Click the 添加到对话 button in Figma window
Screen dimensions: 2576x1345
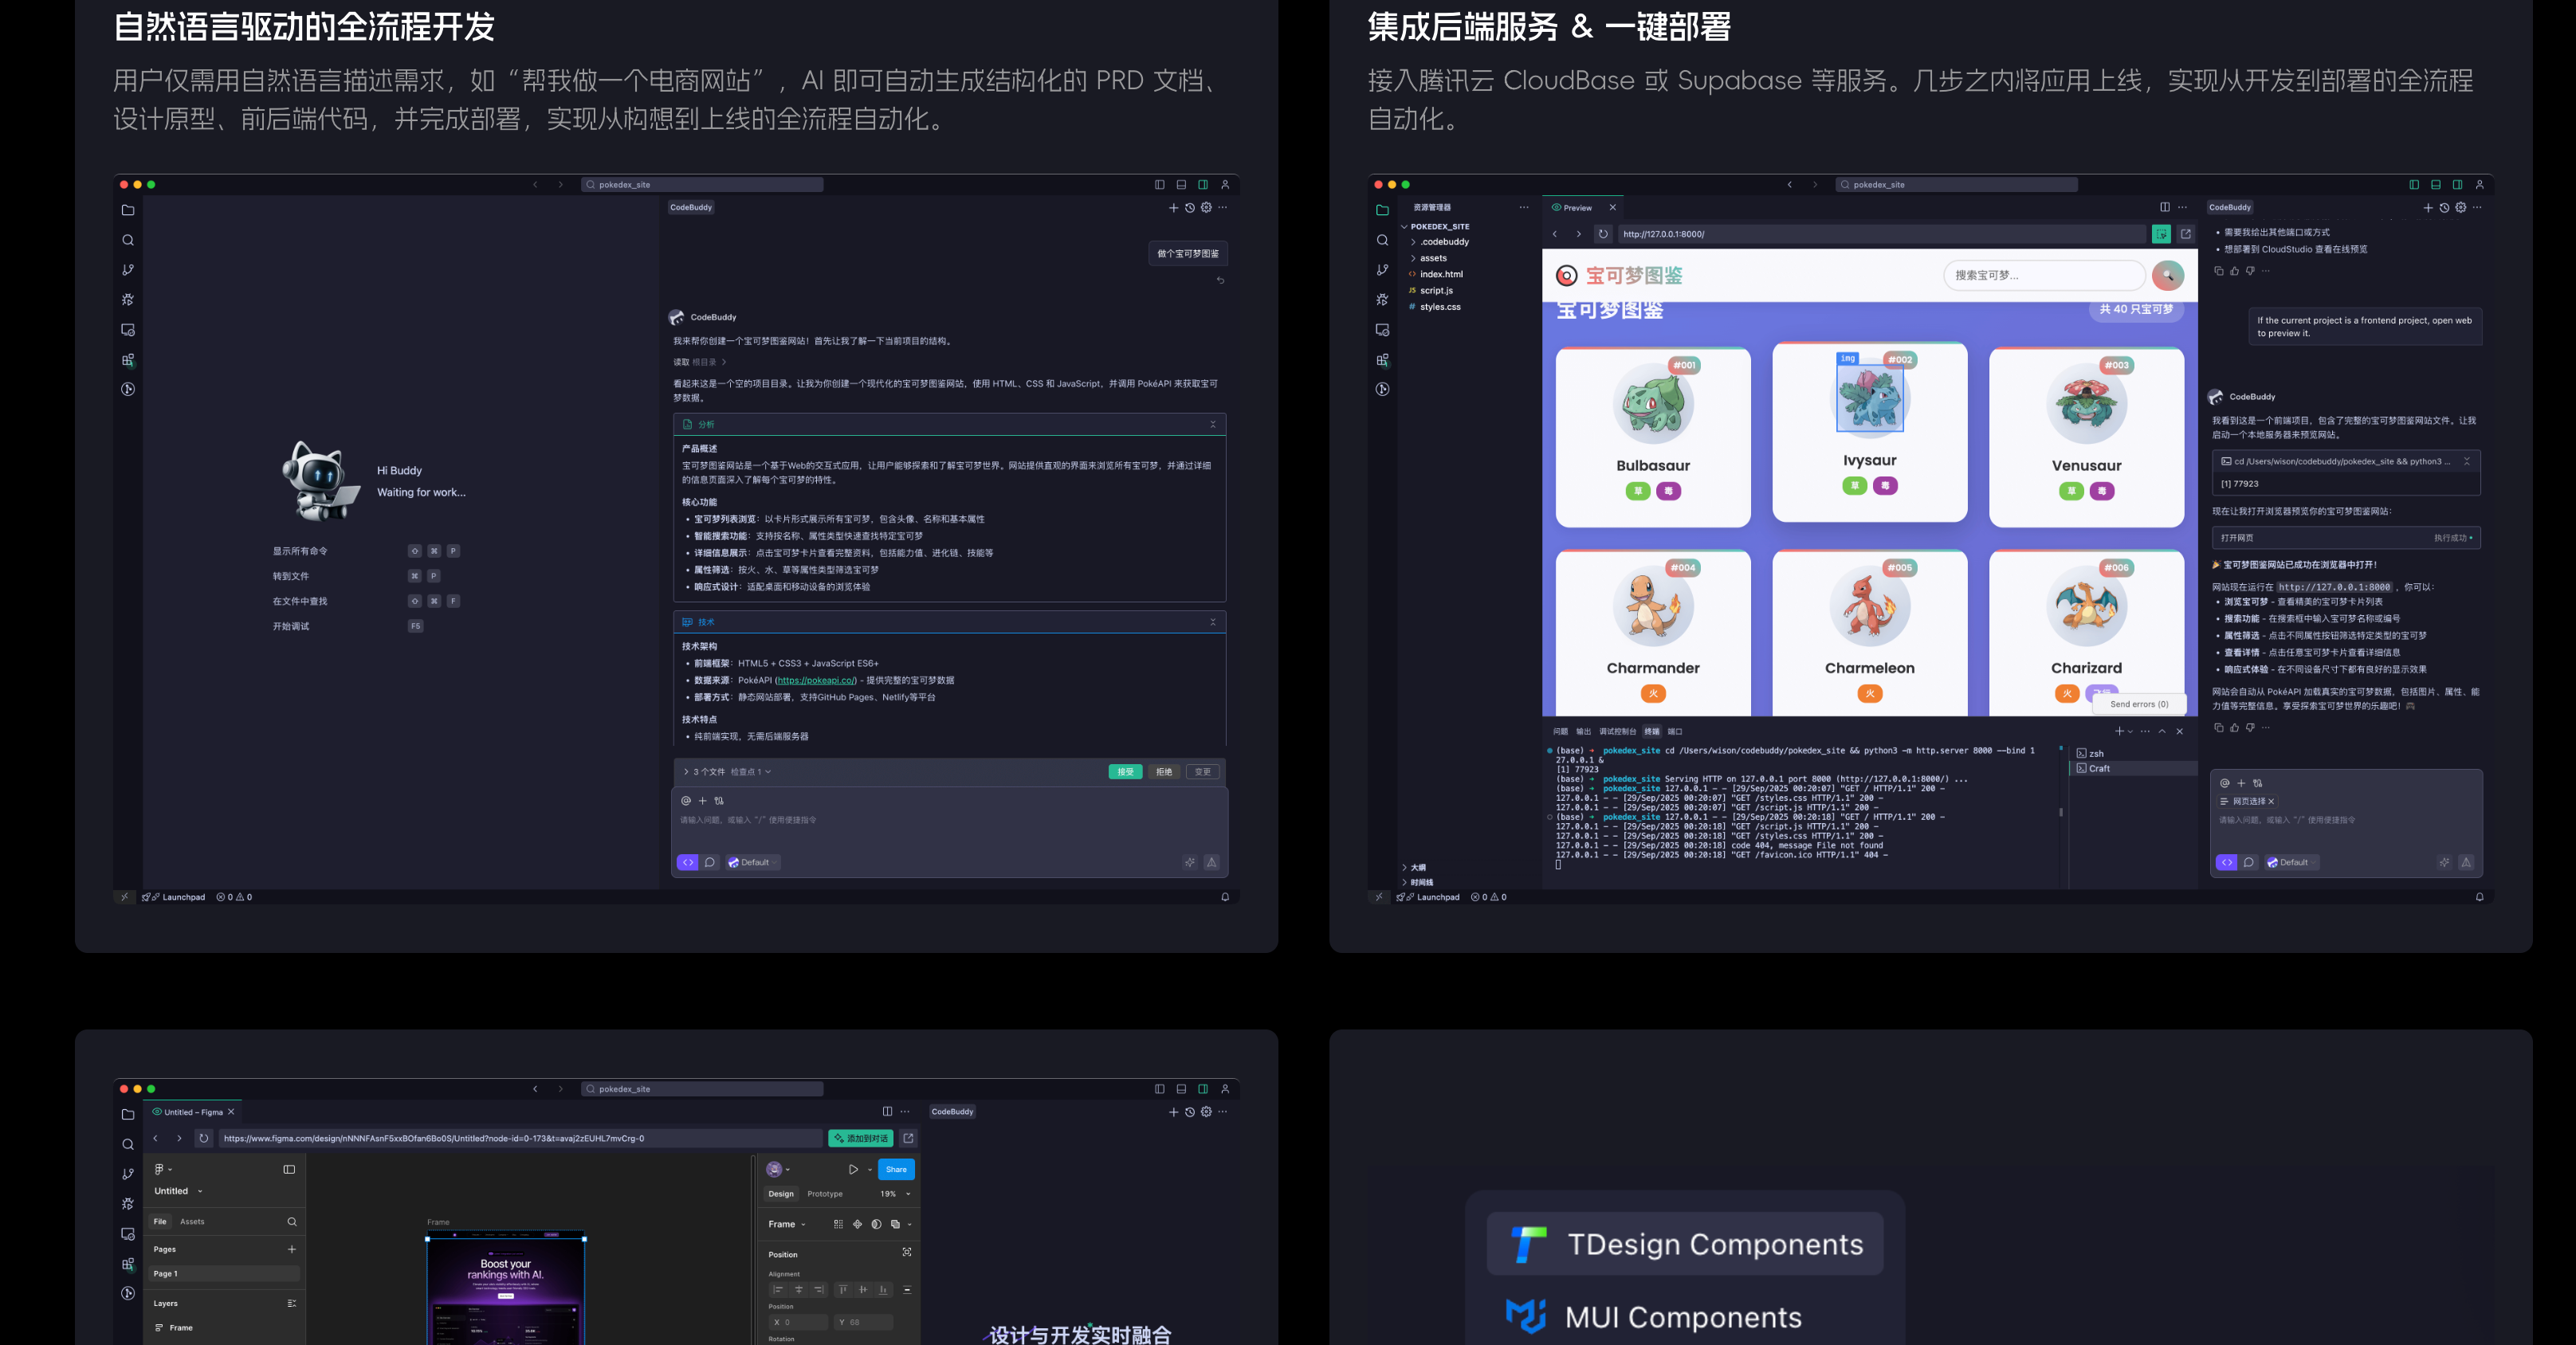(861, 1138)
